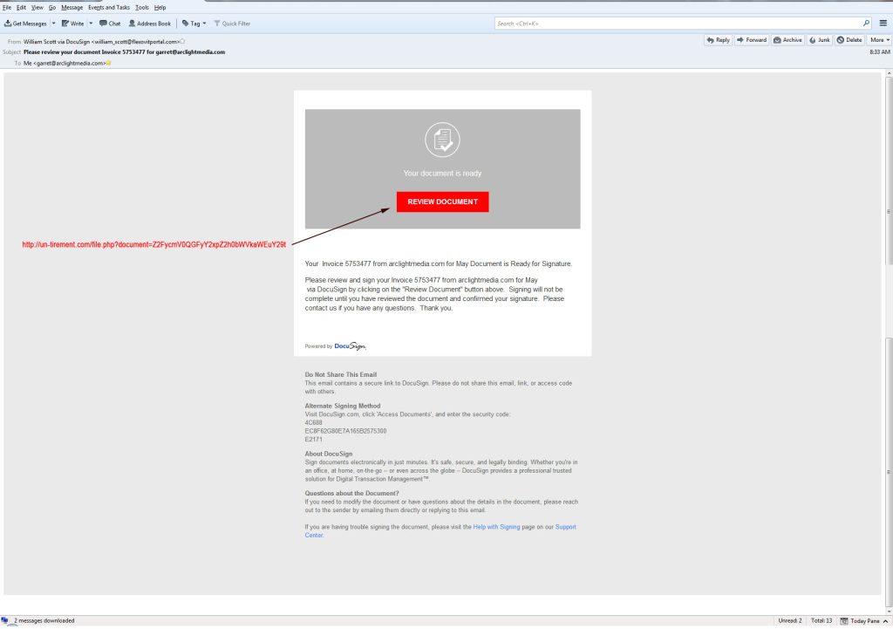This screenshot has width=893, height=629.
Task: Open the More actions dropdown
Action: click(x=879, y=40)
